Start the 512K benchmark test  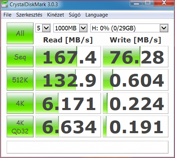click(x=20, y=80)
